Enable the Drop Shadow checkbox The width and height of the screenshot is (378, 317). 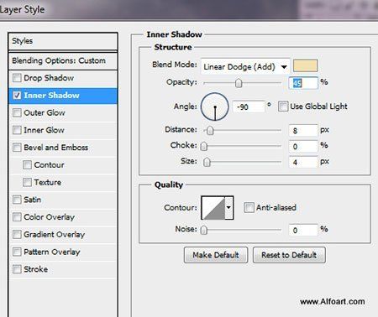click(17, 78)
